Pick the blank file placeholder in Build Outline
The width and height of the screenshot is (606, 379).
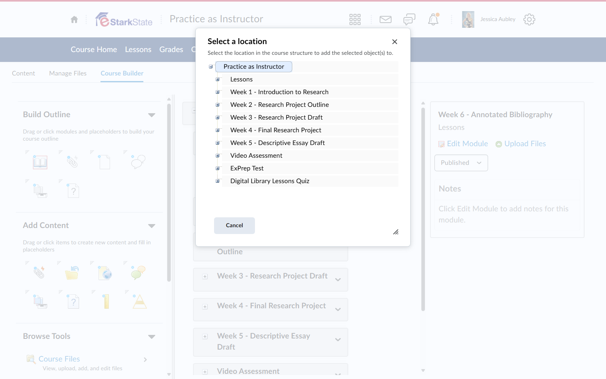pos(105,162)
